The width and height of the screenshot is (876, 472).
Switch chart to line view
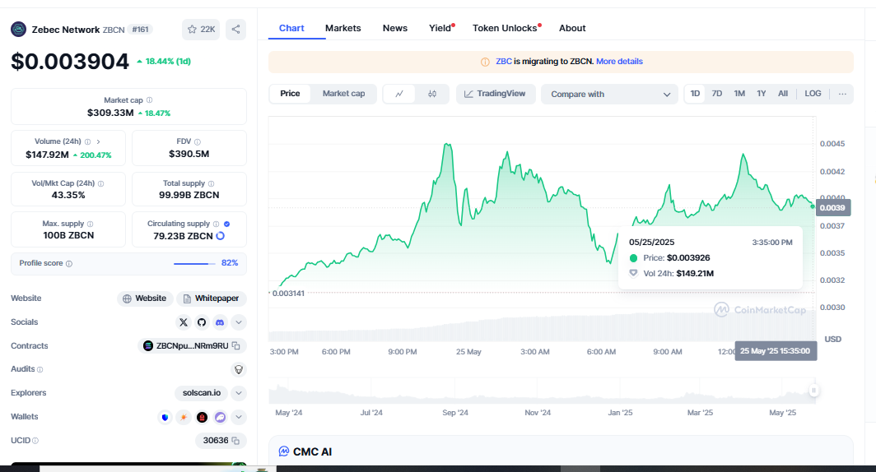pyautogui.click(x=398, y=94)
